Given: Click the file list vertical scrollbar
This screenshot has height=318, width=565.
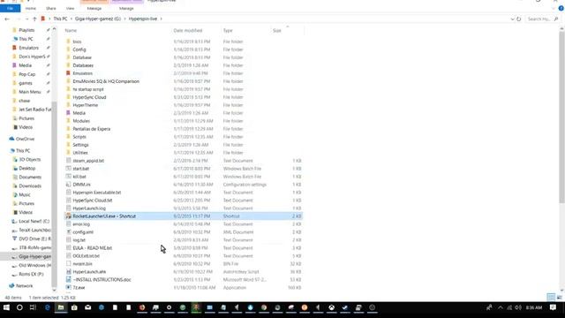Looking at the screenshot, I should (x=561, y=117).
